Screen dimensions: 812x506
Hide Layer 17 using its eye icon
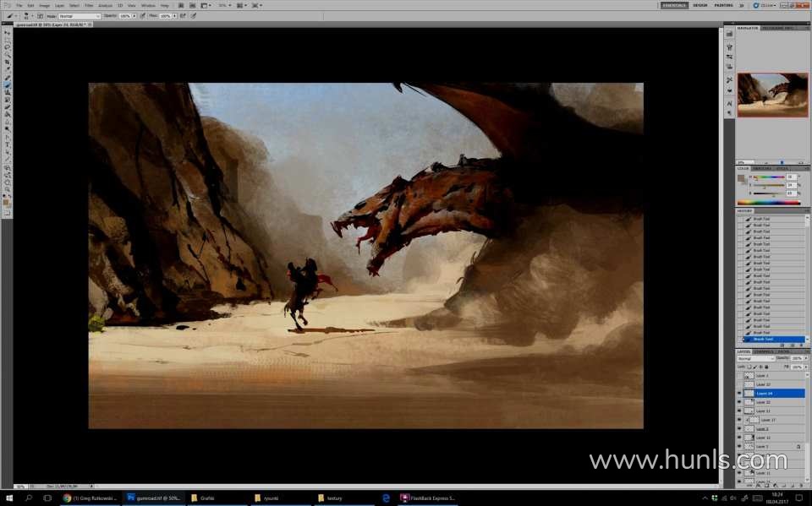[x=739, y=420]
